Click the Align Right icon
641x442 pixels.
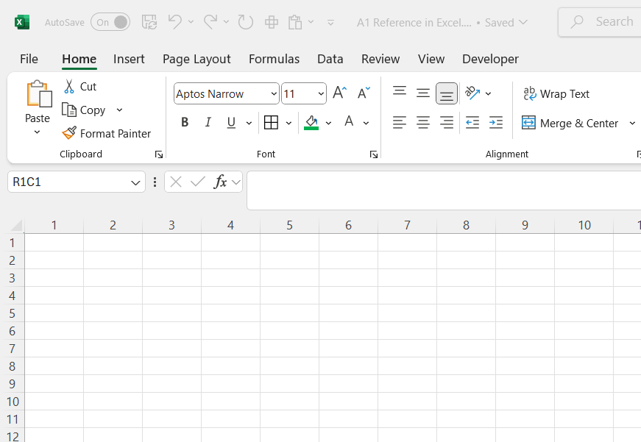[x=447, y=122]
